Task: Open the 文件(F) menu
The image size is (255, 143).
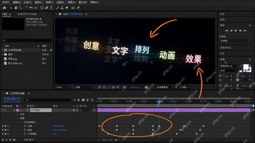Action: [x=6, y=2]
